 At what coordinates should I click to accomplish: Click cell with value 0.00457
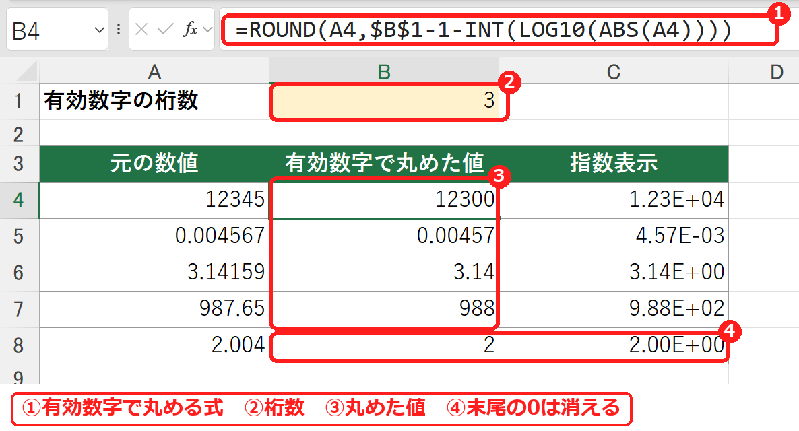384,237
